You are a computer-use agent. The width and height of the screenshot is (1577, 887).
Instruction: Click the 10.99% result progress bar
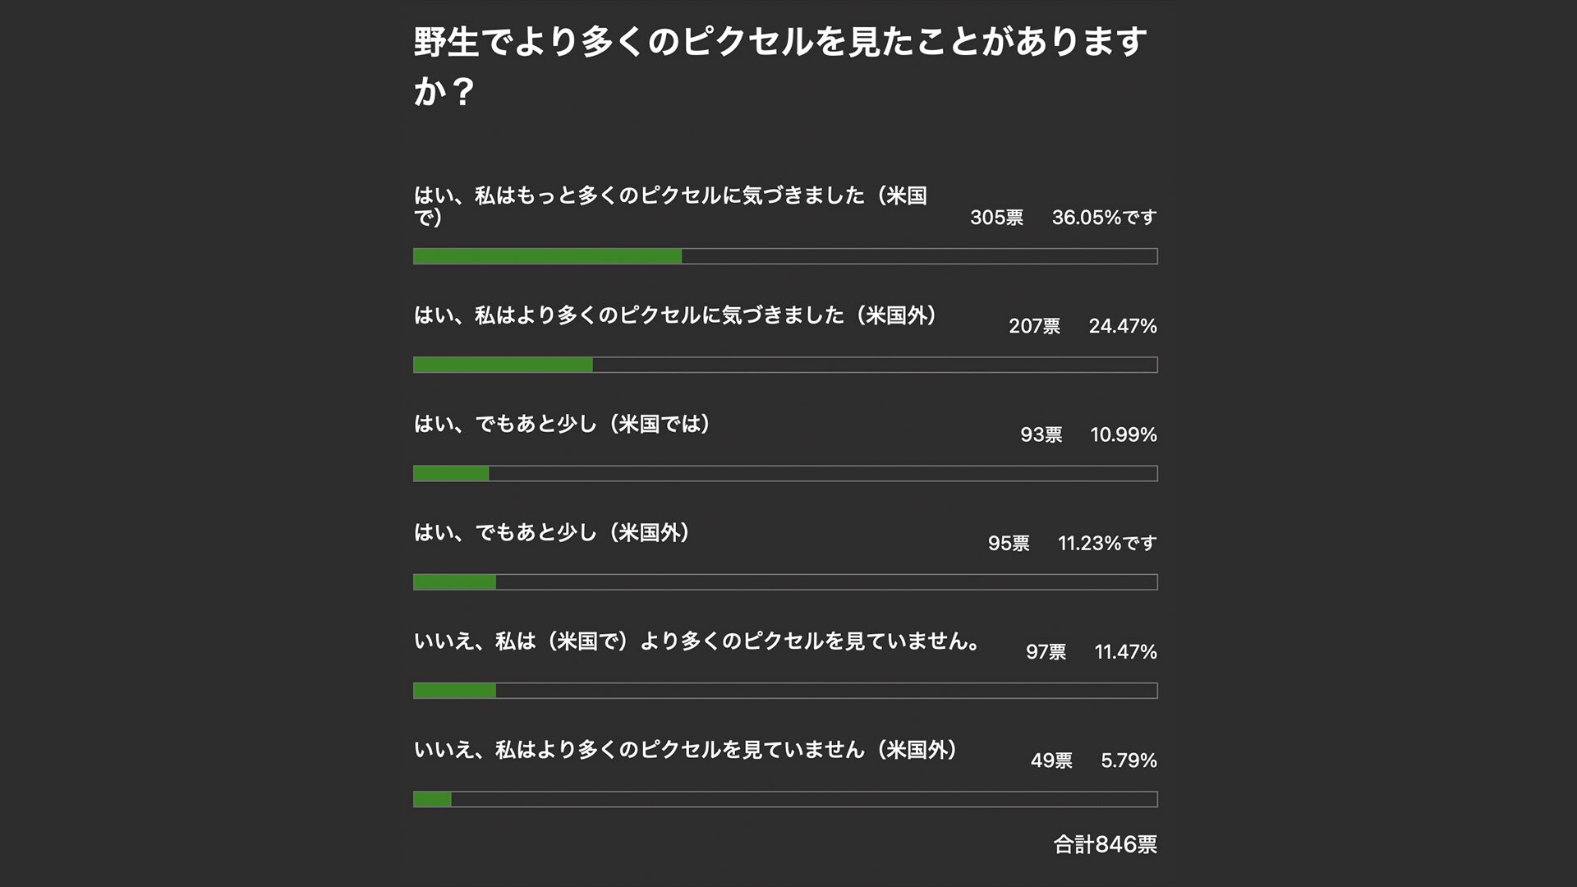(785, 474)
